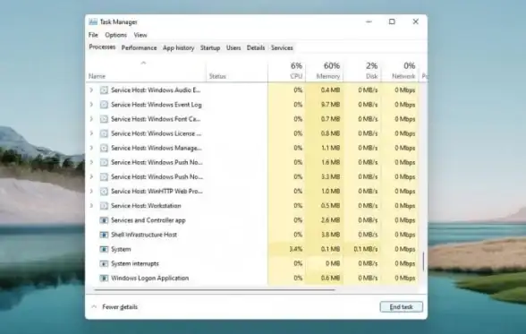
Task: Select the Shell Infrastructure Host process name
Action: coord(144,235)
